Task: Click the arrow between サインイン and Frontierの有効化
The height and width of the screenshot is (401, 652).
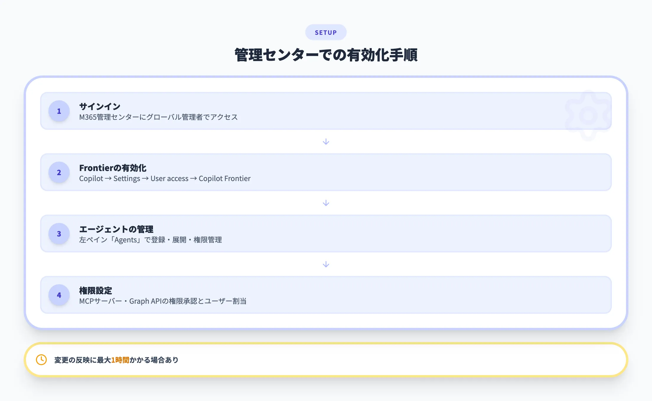Action: pos(326,142)
